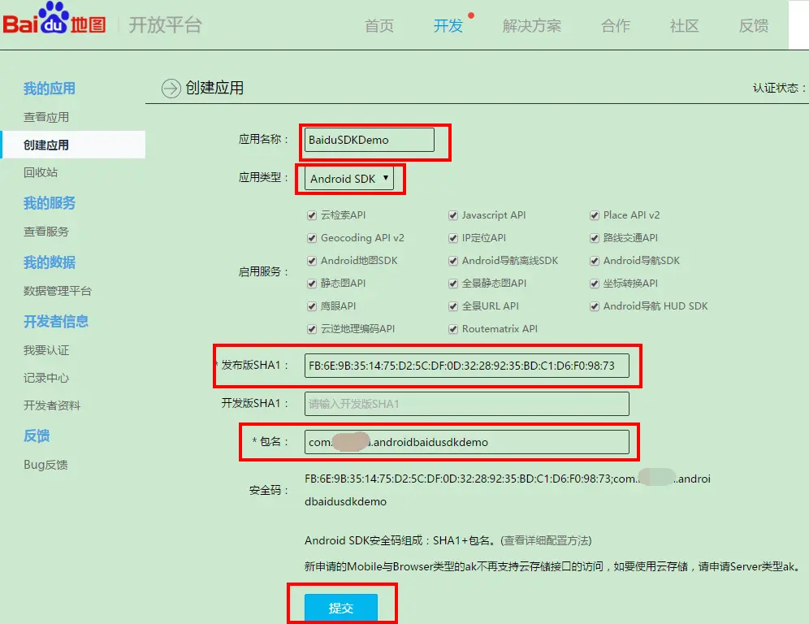The image size is (809, 624).
Task: Uncheck the Javascript API checkbox
Action: [453, 215]
